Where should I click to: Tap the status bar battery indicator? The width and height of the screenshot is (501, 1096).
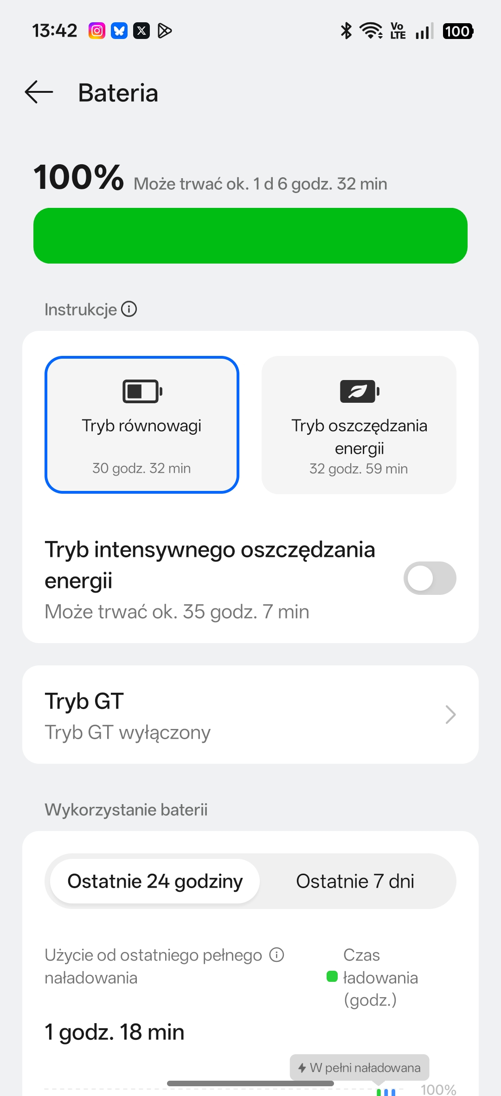coord(457,31)
